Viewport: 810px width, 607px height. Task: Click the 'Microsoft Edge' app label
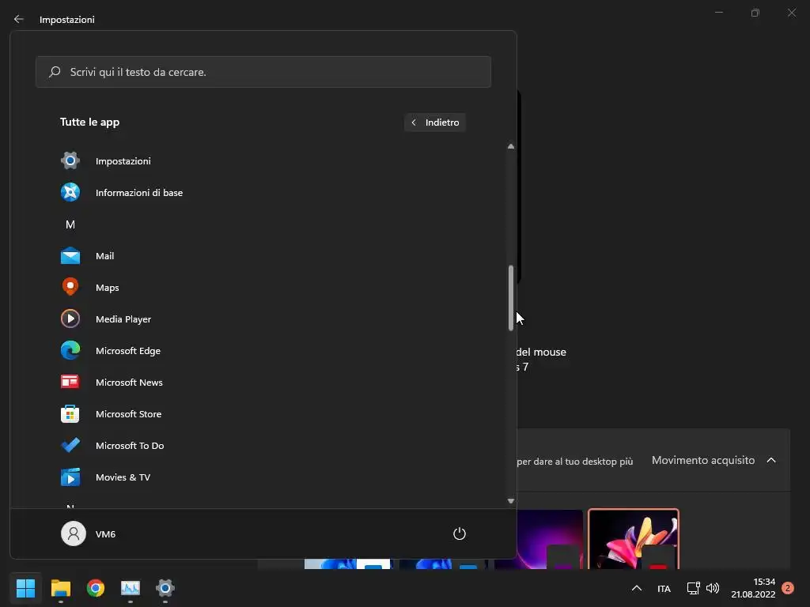[x=128, y=350]
